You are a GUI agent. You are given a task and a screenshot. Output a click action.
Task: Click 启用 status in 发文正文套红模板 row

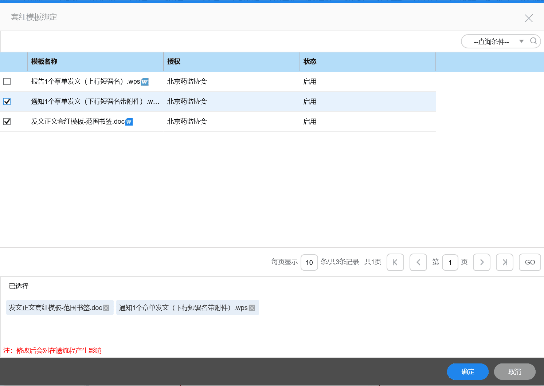310,122
